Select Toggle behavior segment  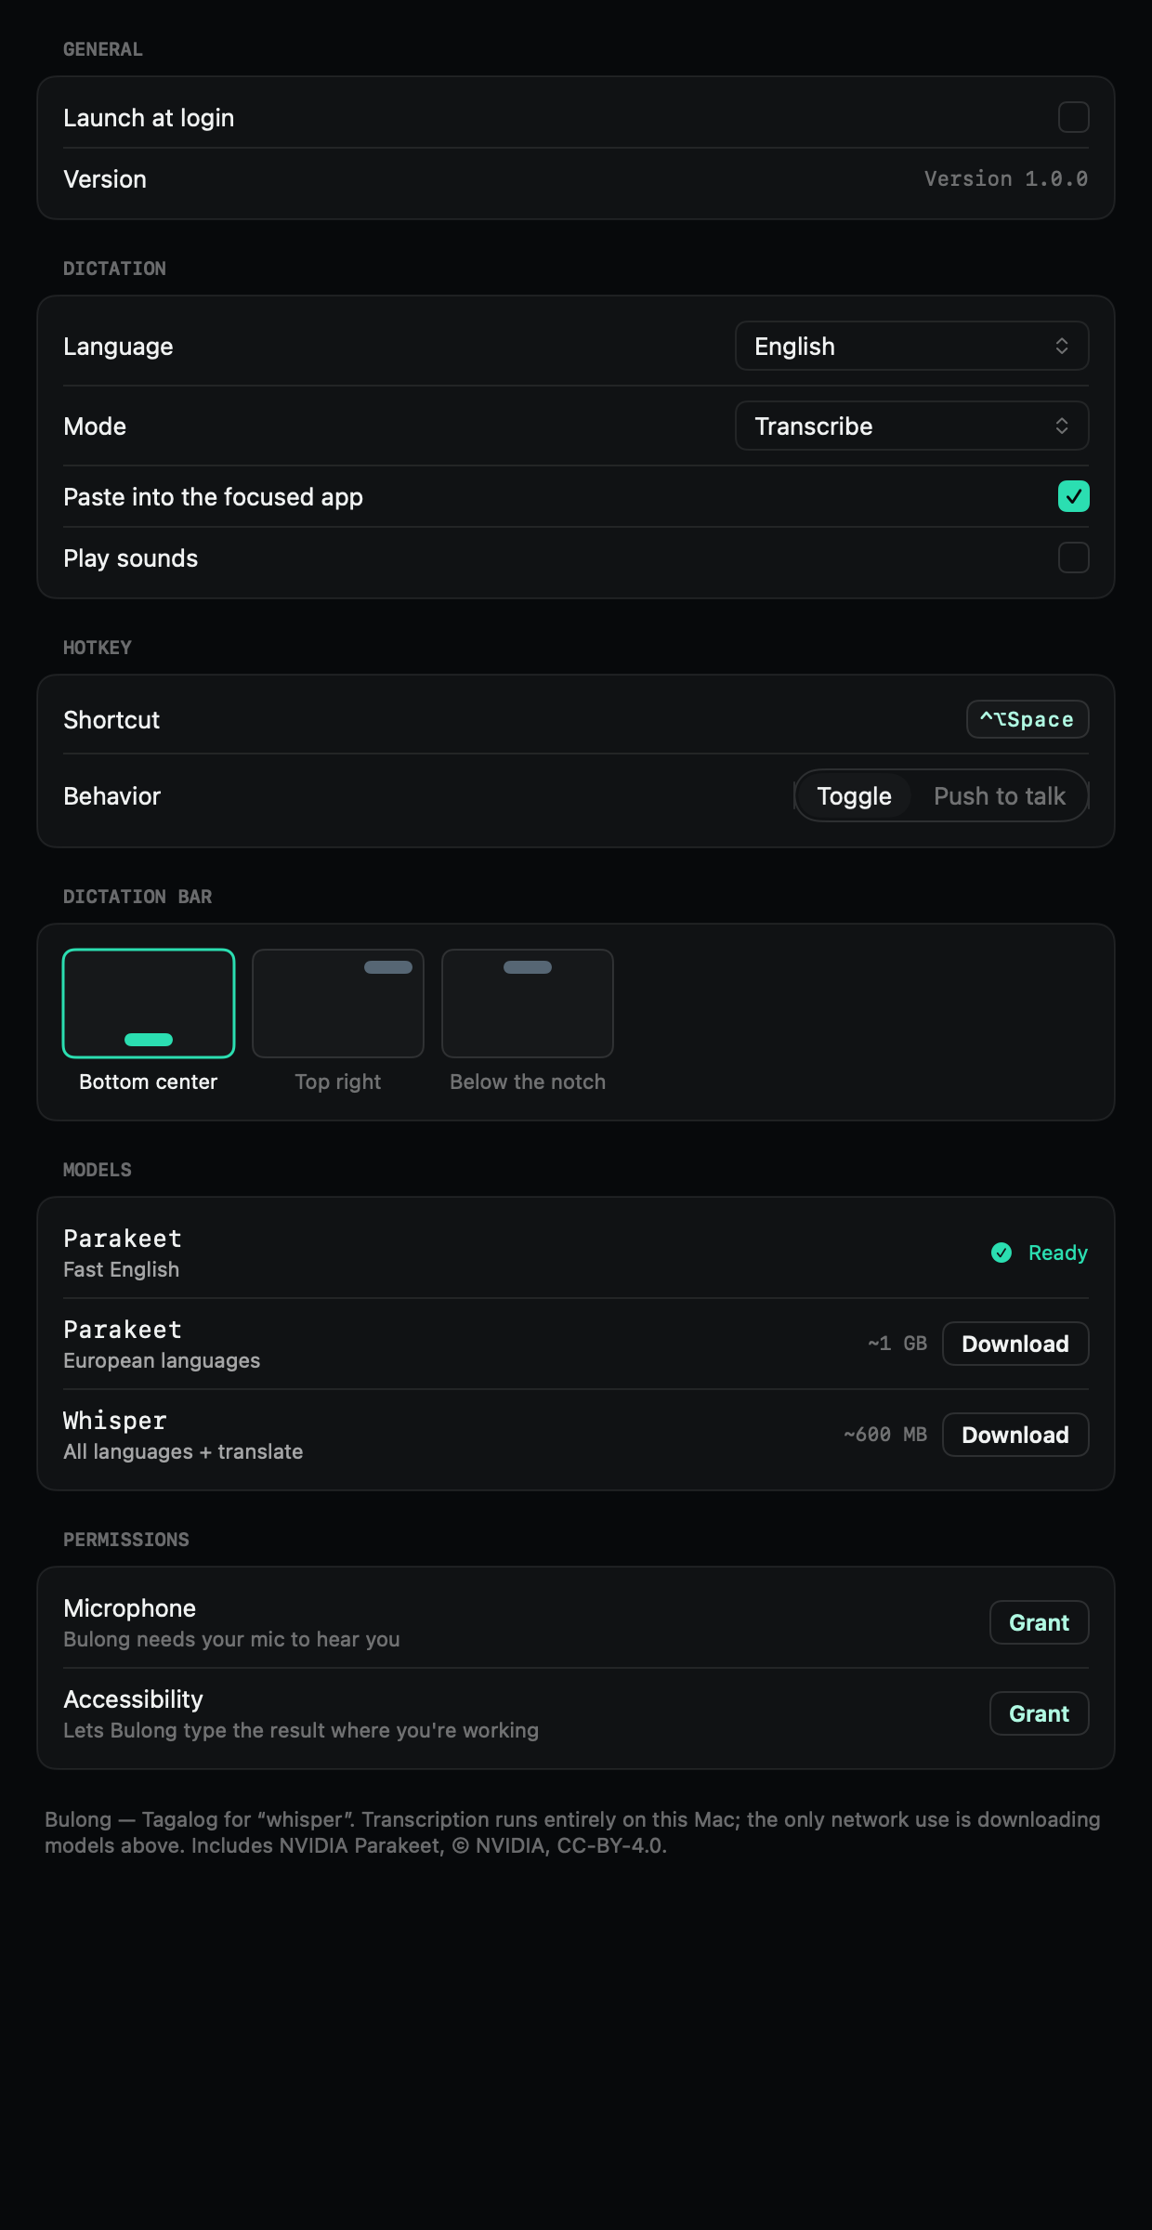point(854,795)
